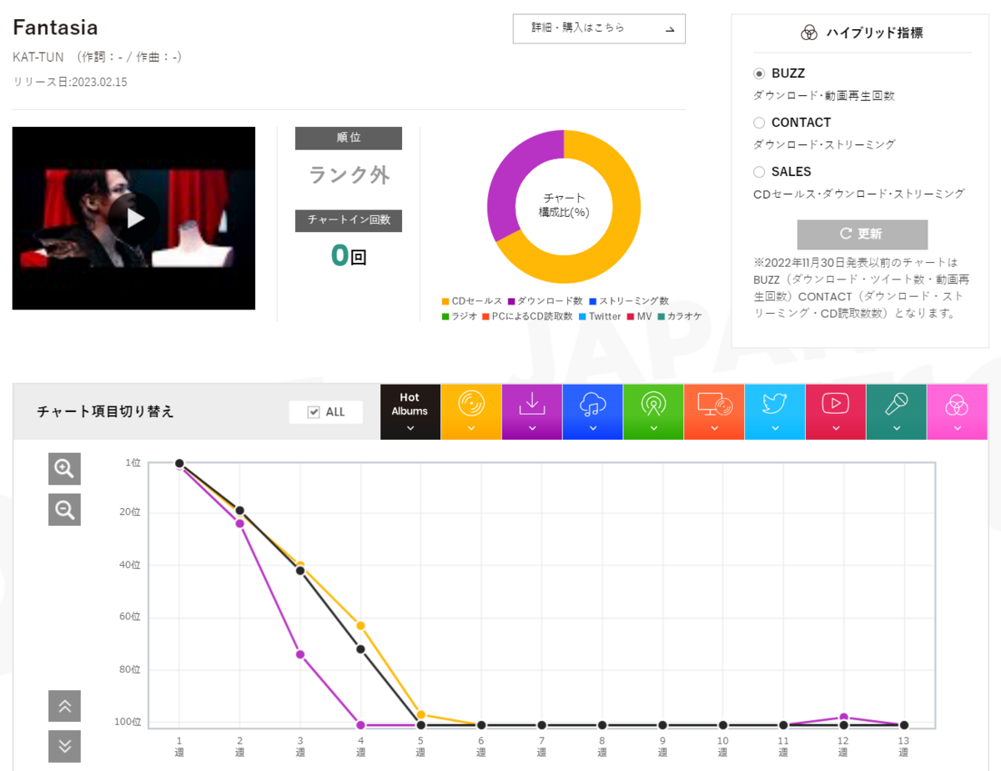
Task: Select the green radio broadcast icon
Action: pos(653,412)
